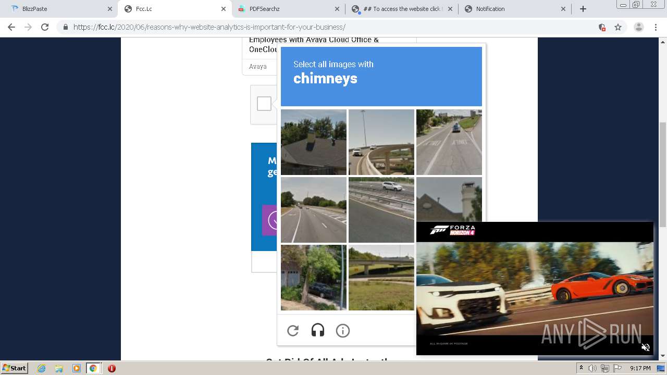This screenshot has height=375, width=667.
Task: Switch to the audio captcha challenge
Action: coord(318,331)
